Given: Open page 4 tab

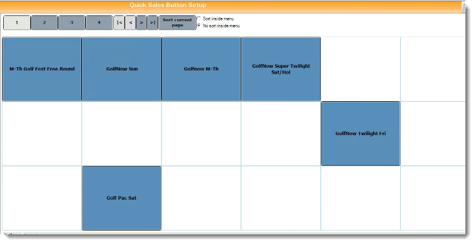Looking at the screenshot, I should pyautogui.click(x=99, y=22).
